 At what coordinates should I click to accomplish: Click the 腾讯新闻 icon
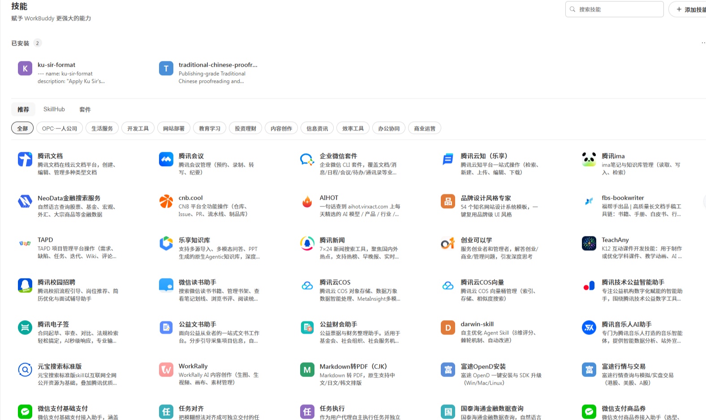[307, 243]
